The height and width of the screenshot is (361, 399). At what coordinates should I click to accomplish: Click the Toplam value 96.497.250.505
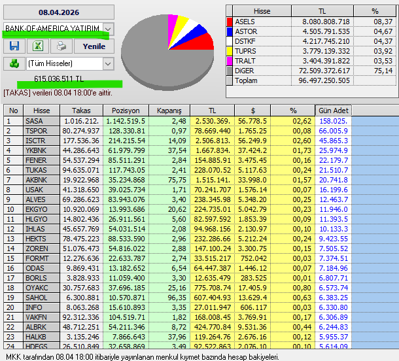coord(324,80)
